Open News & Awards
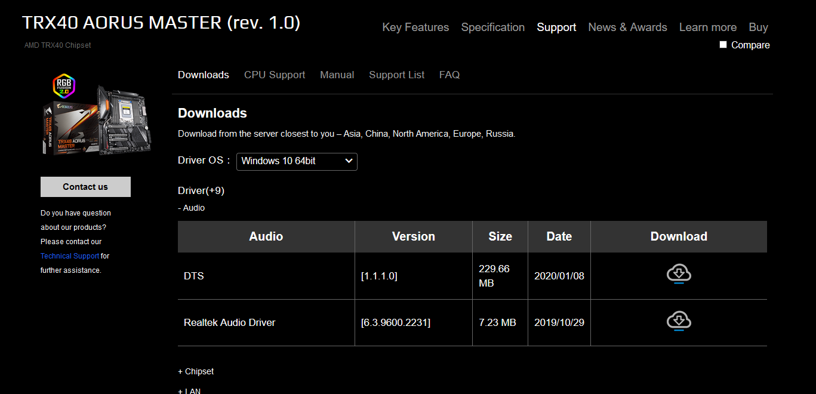 coord(627,27)
